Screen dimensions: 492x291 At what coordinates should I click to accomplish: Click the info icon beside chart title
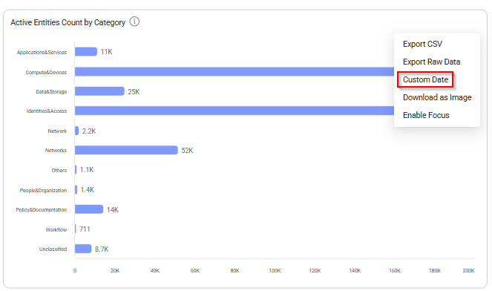click(x=134, y=22)
